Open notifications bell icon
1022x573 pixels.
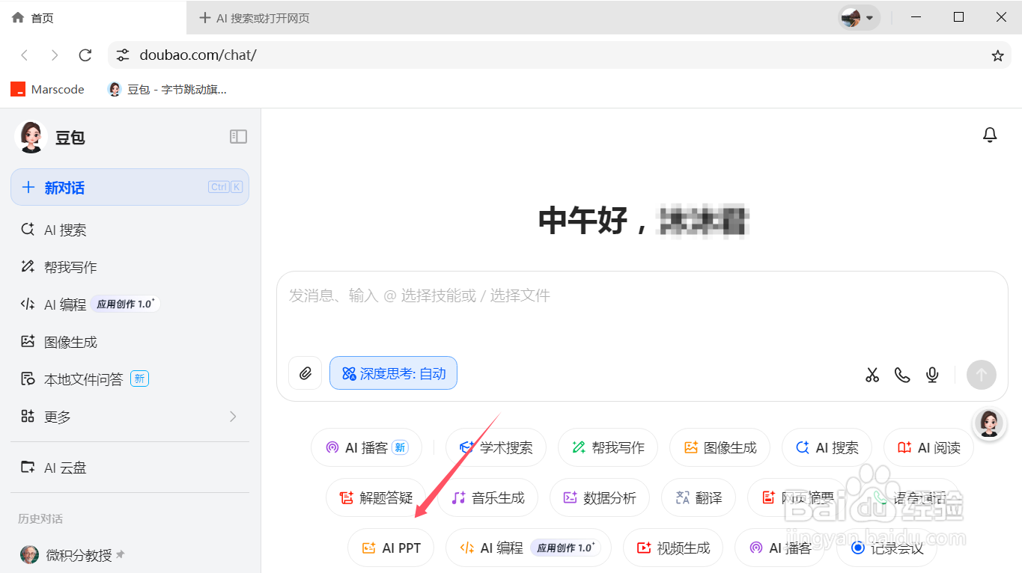pyautogui.click(x=990, y=135)
